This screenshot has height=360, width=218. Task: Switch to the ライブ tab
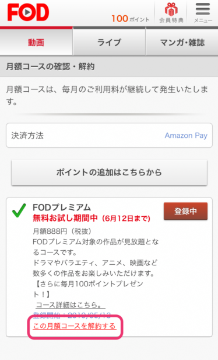tap(109, 42)
